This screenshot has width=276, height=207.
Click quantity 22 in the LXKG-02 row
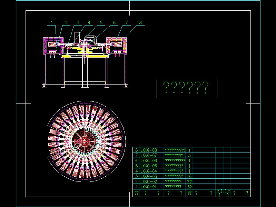pyautogui.click(x=189, y=182)
